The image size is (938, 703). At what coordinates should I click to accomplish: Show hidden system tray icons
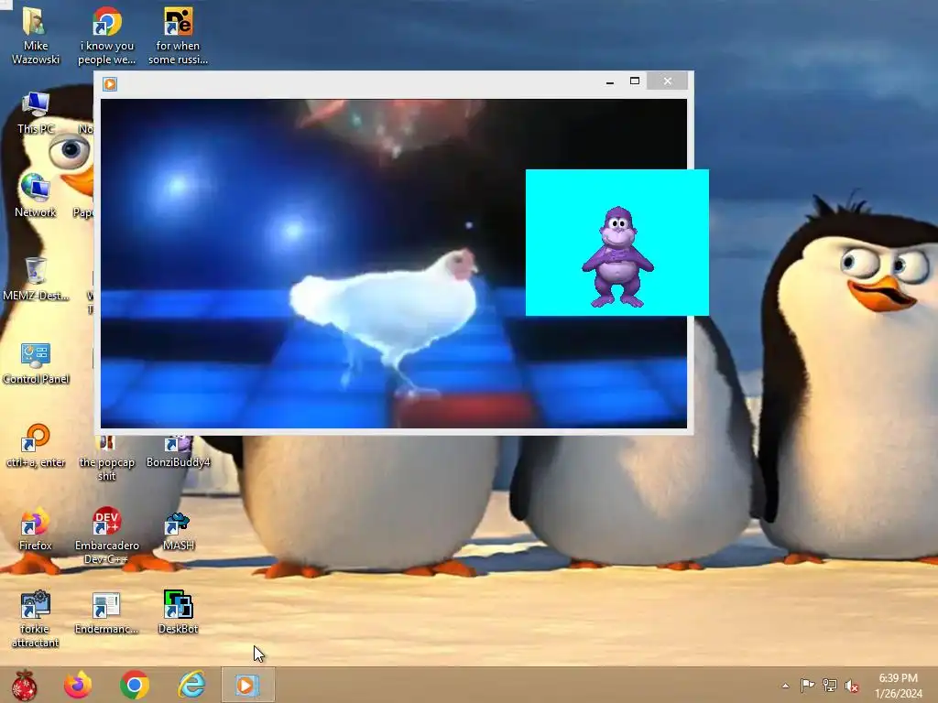click(x=785, y=686)
